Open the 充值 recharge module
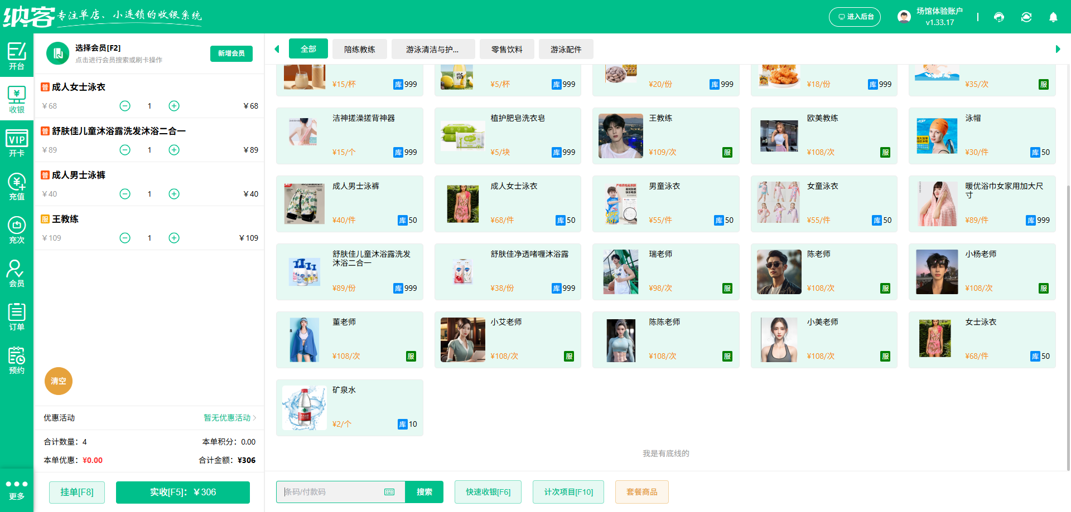The image size is (1071, 512). pyautogui.click(x=17, y=187)
